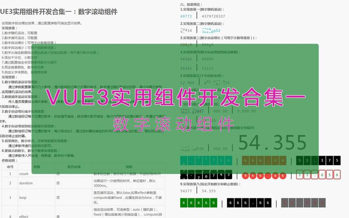
Task: Click the red circle 966.66 counter
Action: pyautogui.click(x=264, y=176)
